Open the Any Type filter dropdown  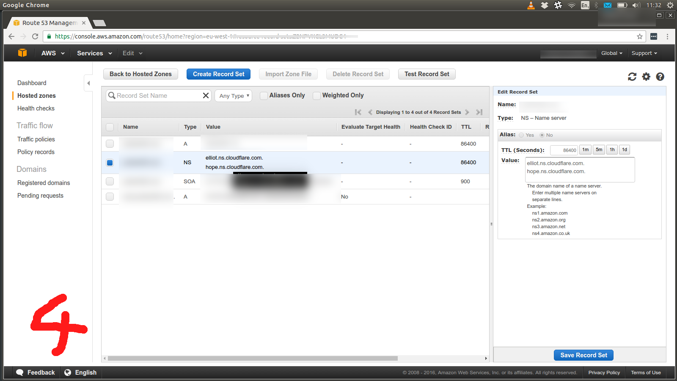[233, 96]
